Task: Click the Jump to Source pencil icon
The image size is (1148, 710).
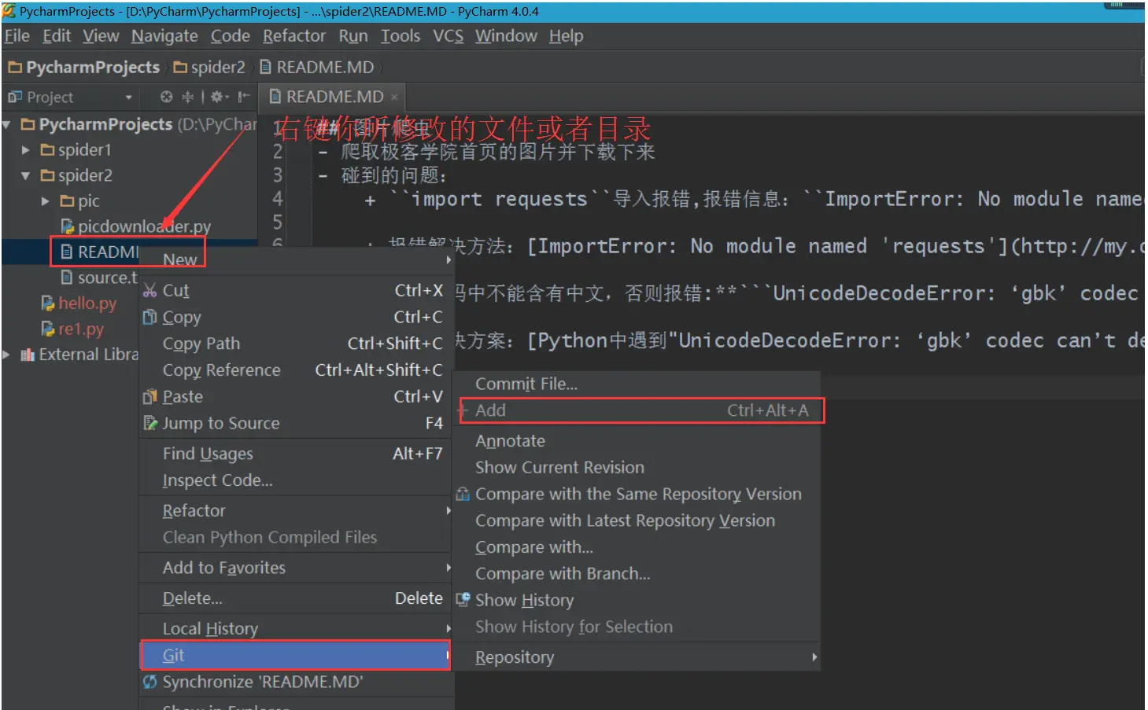Action: point(150,423)
